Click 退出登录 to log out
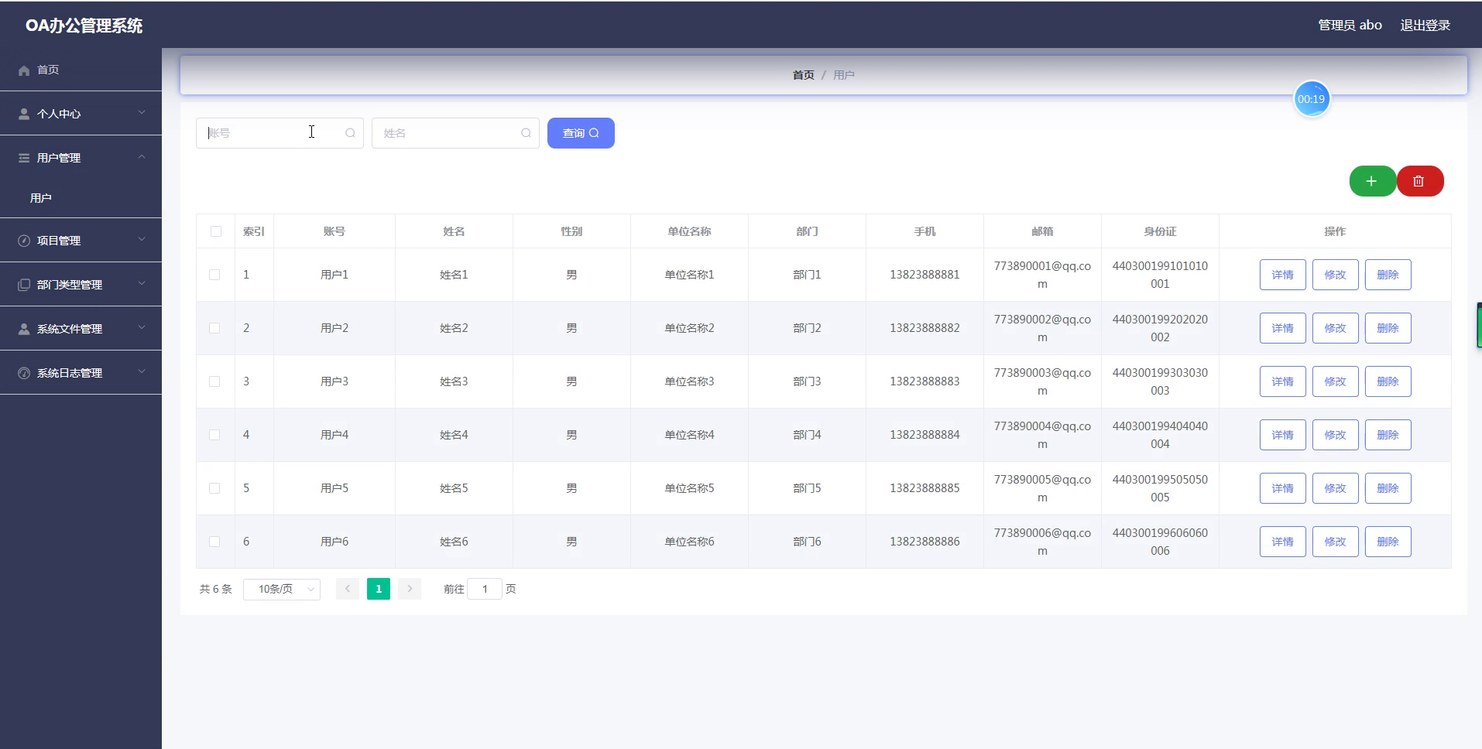This screenshot has height=749, width=1482. coord(1425,26)
